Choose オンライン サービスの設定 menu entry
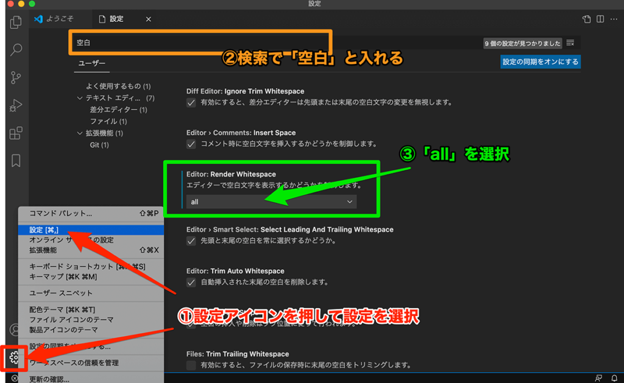 coord(91,241)
